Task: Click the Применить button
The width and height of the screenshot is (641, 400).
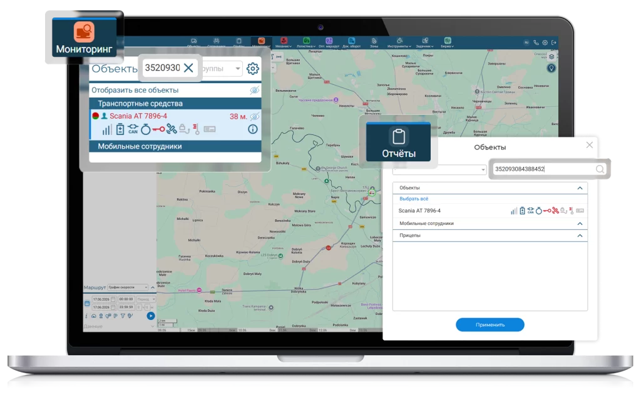Action: click(x=490, y=325)
